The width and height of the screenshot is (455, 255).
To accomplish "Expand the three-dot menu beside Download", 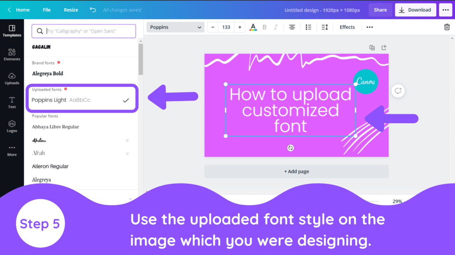I will point(445,10).
